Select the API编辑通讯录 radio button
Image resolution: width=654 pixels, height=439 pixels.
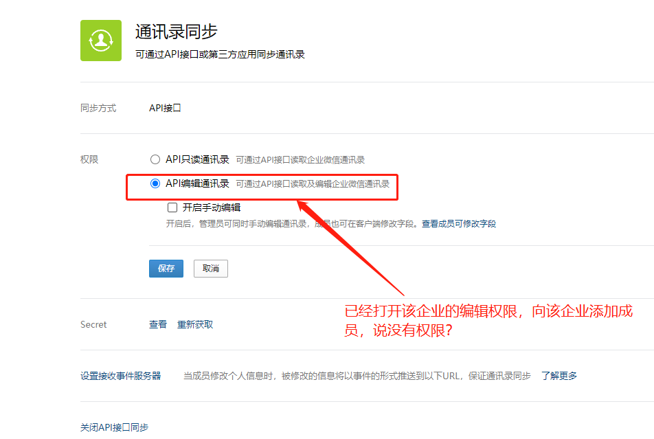pyautogui.click(x=155, y=183)
